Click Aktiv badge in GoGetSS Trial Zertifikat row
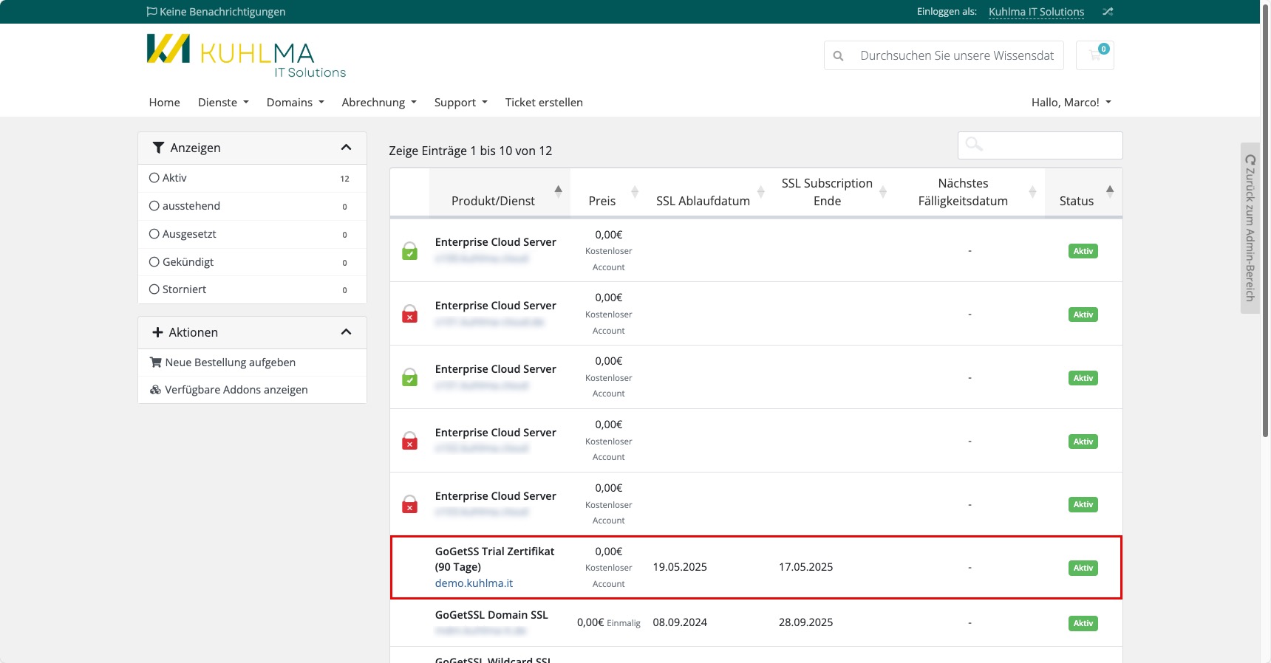This screenshot has width=1271, height=663. 1083,568
